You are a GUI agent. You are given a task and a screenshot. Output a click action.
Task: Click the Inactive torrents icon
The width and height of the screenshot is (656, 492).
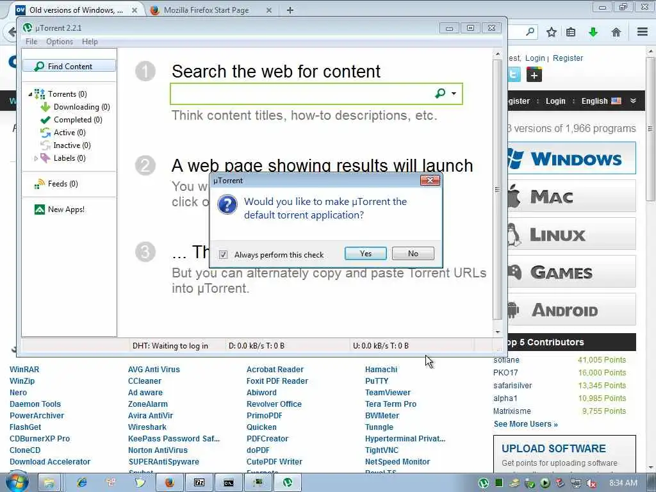click(x=45, y=145)
